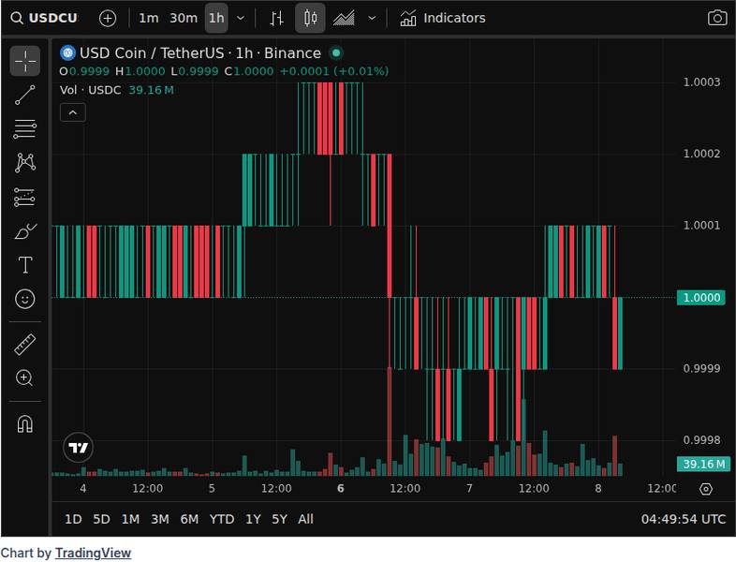This screenshot has width=736, height=562.
Task: Click the 0.9999 price axis label
Action: tap(701, 368)
